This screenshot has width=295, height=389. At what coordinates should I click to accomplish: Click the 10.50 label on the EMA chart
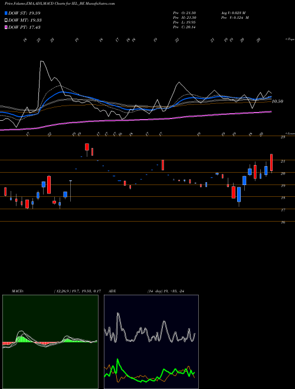tap(278, 101)
